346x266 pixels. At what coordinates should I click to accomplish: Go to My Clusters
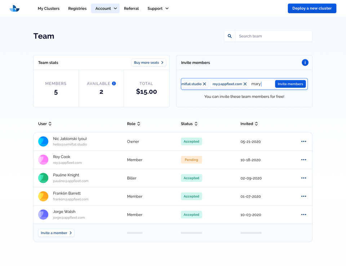click(x=49, y=8)
